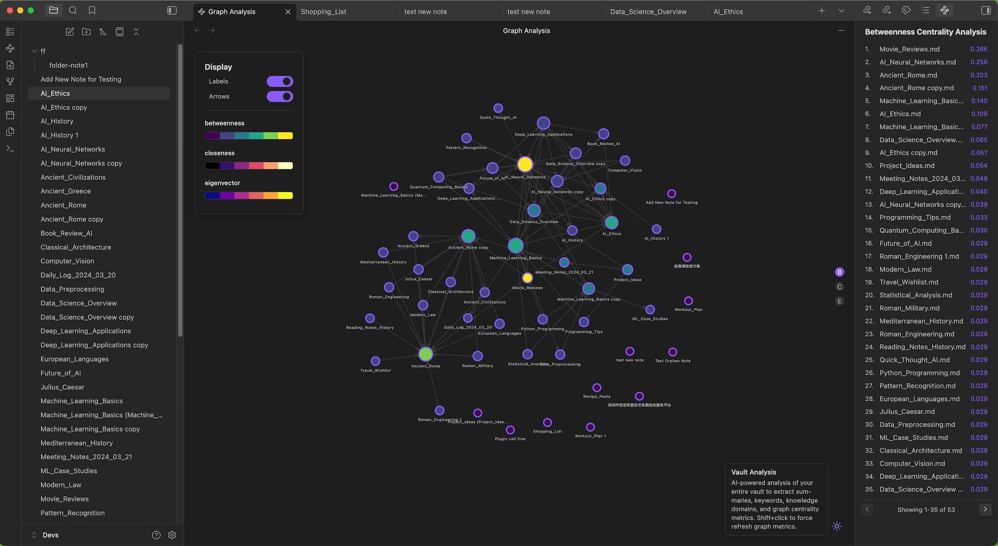Turn off the Arrows toggle

(280, 97)
